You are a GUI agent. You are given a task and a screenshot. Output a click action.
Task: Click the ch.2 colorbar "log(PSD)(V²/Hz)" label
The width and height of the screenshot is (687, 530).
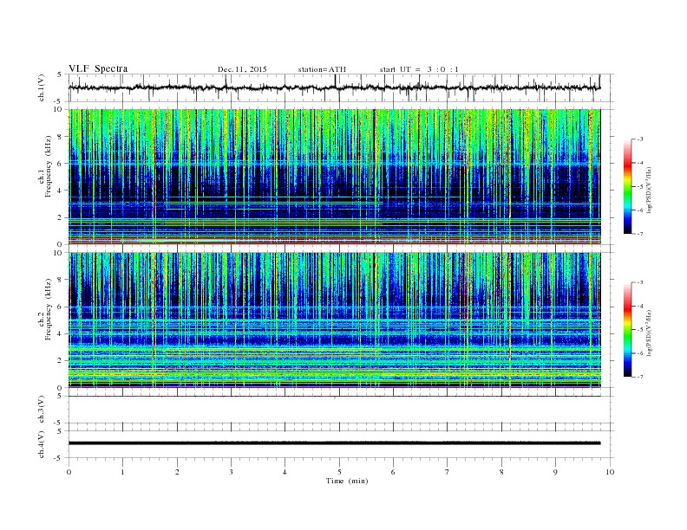coord(650,333)
